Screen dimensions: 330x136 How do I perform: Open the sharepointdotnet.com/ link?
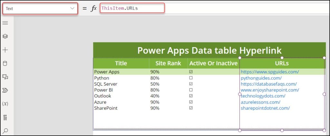pyautogui.click(x=265, y=108)
